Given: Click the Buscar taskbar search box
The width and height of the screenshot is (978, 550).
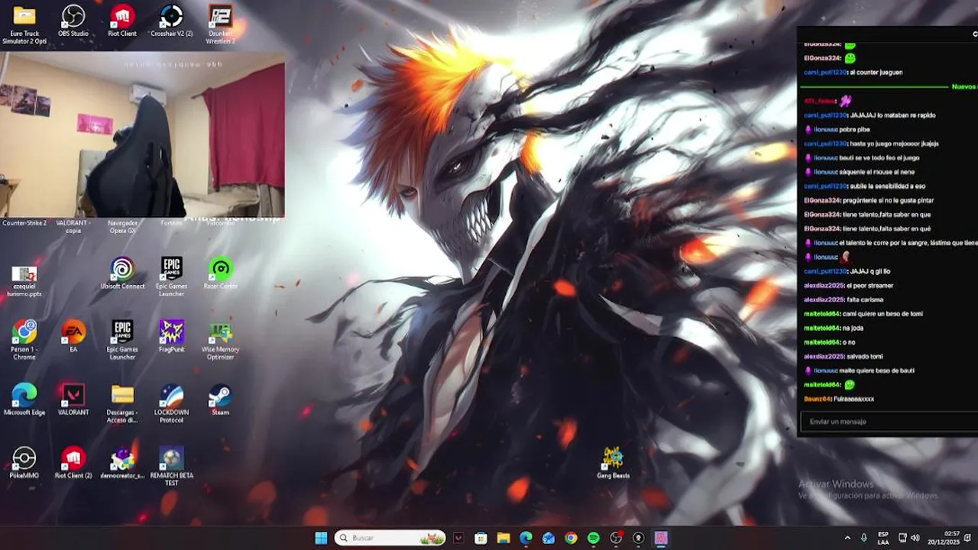Looking at the screenshot, I should pyautogui.click(x=390, y=538).
